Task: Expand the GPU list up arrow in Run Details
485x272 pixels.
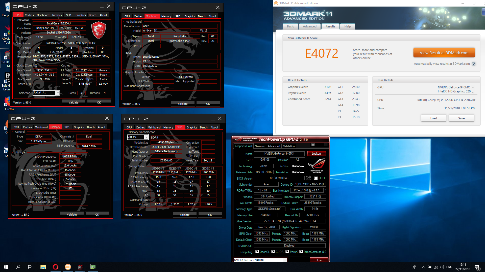Action: pyautogui.click(x=473, y=87)
